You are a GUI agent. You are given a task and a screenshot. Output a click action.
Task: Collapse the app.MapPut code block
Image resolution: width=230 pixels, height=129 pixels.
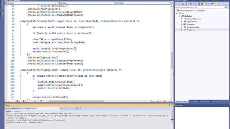pyautogui.click(x=20, y=21)
